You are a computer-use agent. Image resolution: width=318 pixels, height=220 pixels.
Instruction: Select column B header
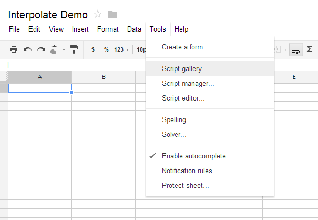coord(104,77)
